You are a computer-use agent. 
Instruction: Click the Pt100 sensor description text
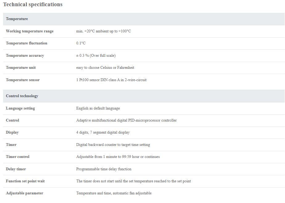click(x=111, y=80)
